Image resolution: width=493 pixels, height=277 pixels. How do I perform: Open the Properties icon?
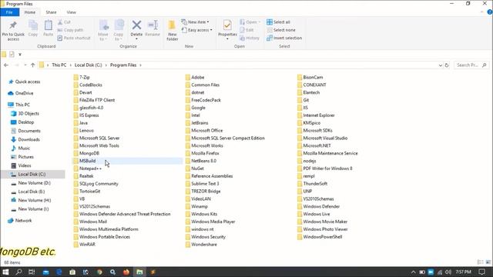point(227,25)
